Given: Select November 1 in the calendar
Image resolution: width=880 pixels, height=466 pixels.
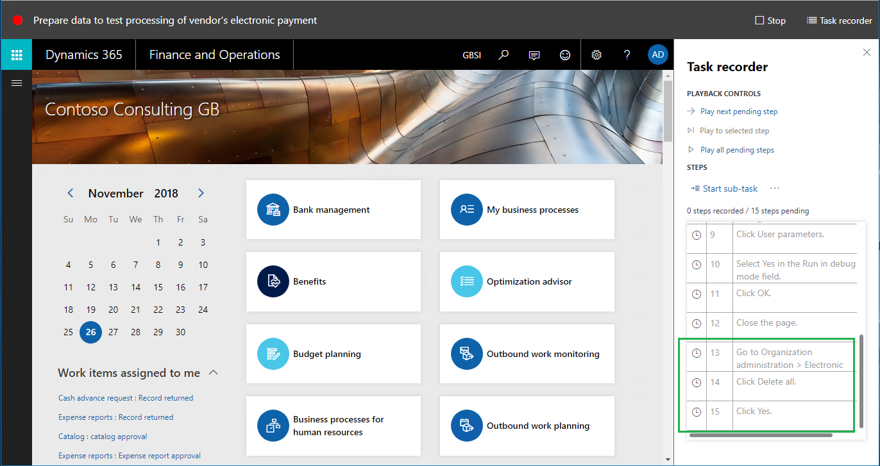Looking at the screenshot, I should [158, 242].
